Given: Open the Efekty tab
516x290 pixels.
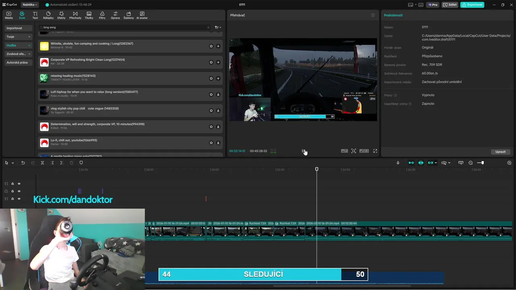Looking at the screenshot, I should (61, 15).
